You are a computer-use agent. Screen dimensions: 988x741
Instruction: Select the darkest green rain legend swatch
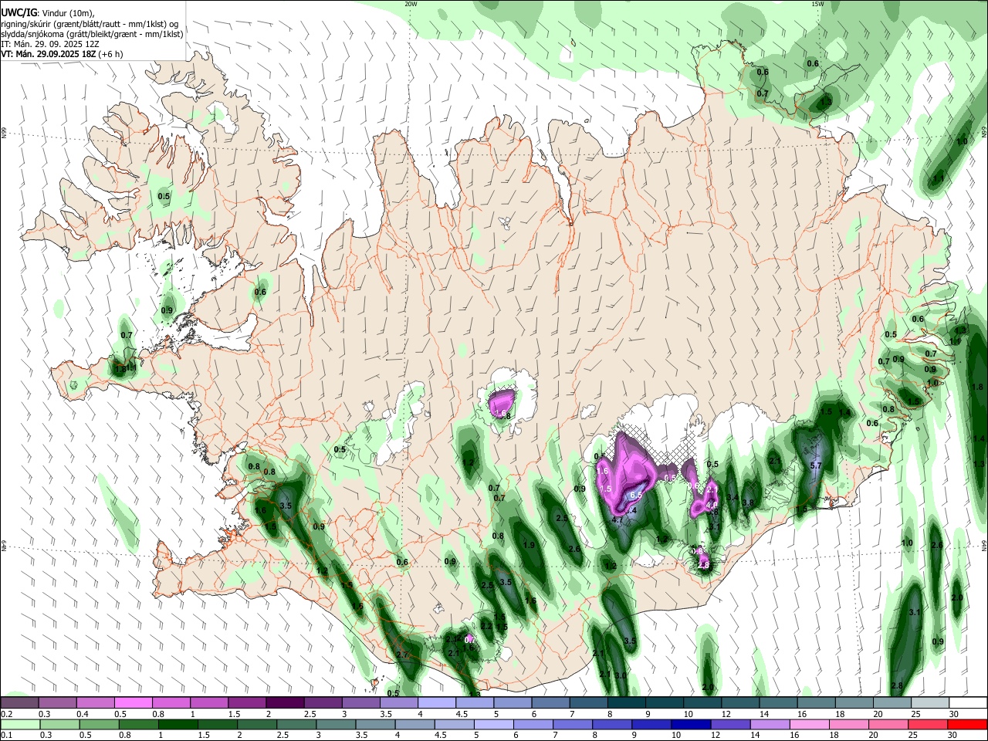(178, 724)
